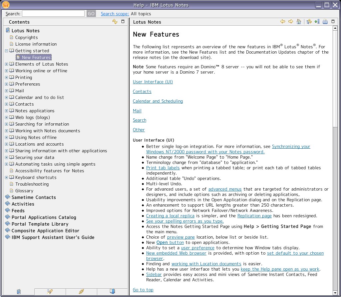This screenshot has height=297, width=341.
Task: Click the Composite Application Editor book icon
Action: [8, 230]
